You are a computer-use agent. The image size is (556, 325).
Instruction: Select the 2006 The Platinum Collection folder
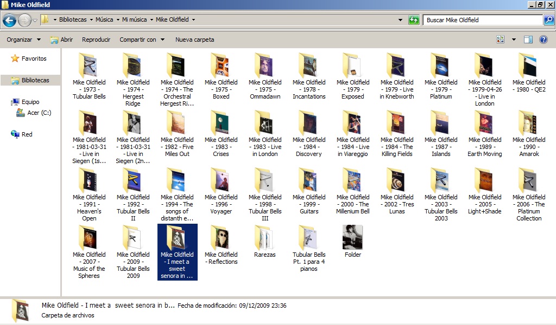[x=529, y=194]
